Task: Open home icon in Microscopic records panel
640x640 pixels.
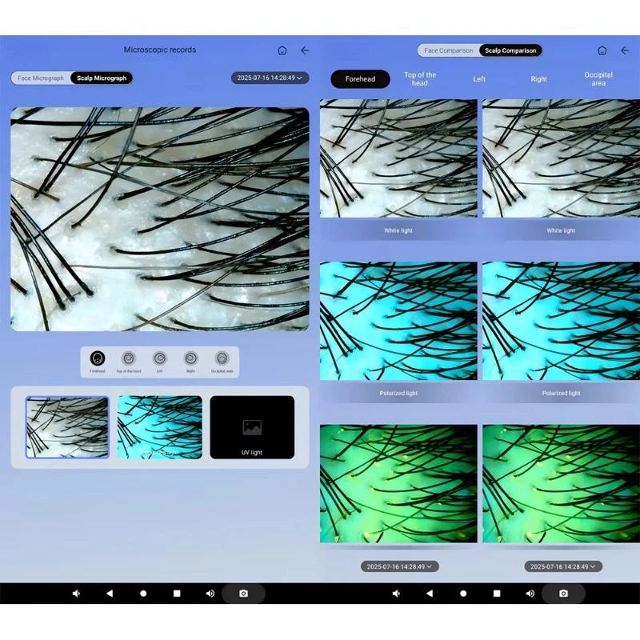Action: pyautogui.click(x=282, y=50)
